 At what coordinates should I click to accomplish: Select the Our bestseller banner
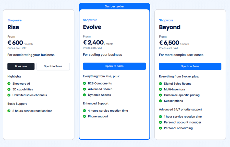[x=114, y=6]
